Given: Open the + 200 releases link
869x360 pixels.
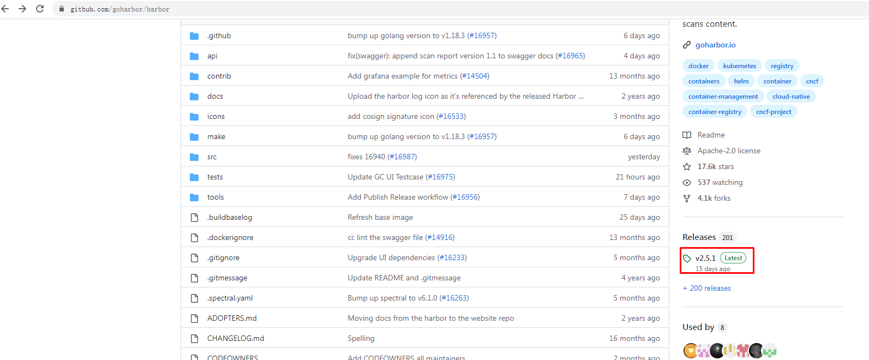Looking at the screenshot, I should click(707, 289).
